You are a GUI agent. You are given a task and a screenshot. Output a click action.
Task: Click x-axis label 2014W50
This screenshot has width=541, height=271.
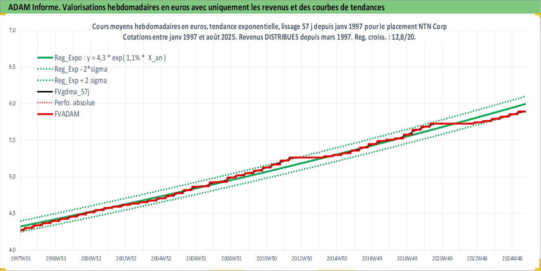pos(336,258)
